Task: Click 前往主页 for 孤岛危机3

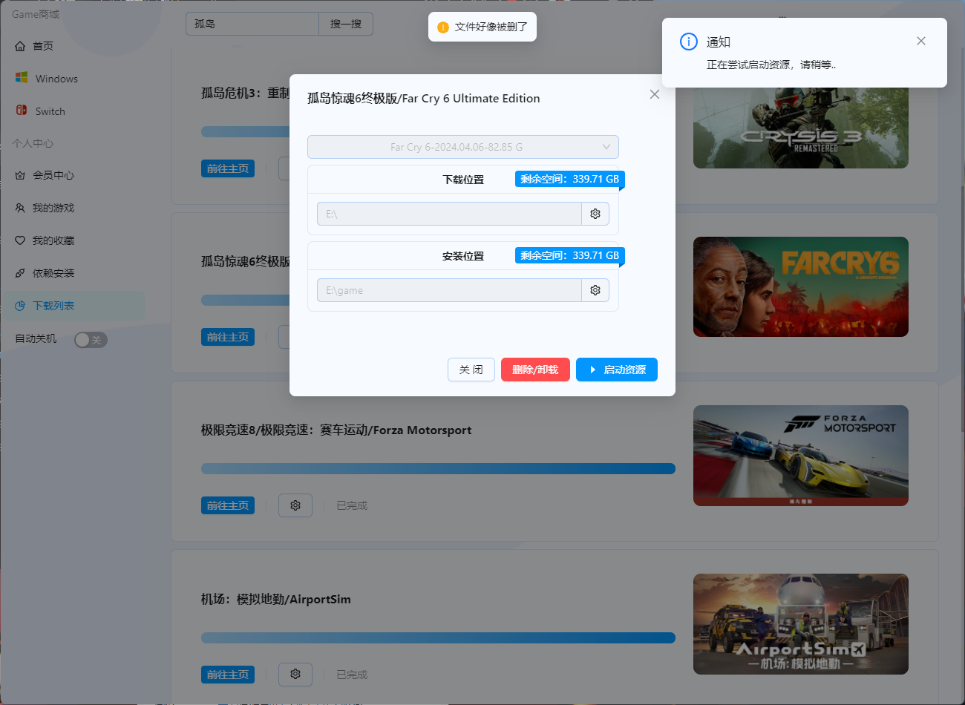Action: [x=228, y=168]
